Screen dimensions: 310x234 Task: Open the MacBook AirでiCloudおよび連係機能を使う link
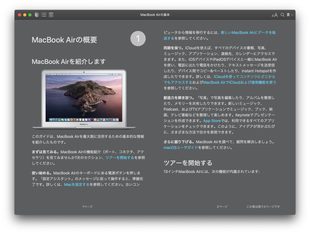coord(240,82)
